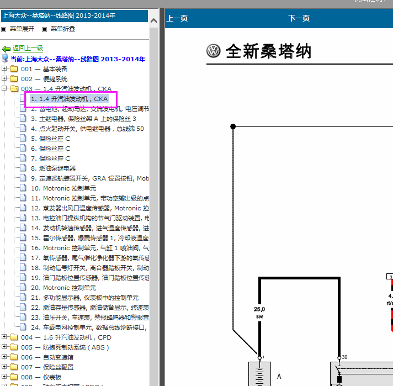Open 16. Motronic 控制单元, 气缸 1 喷油阀
Image resolution: width=393 pixels, height=386 pixels.
coord(90,248)
